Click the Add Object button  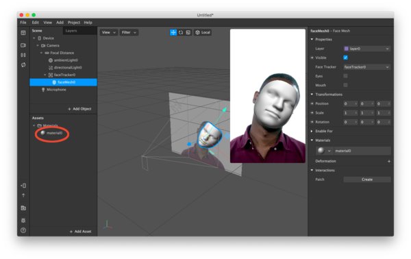79,109
